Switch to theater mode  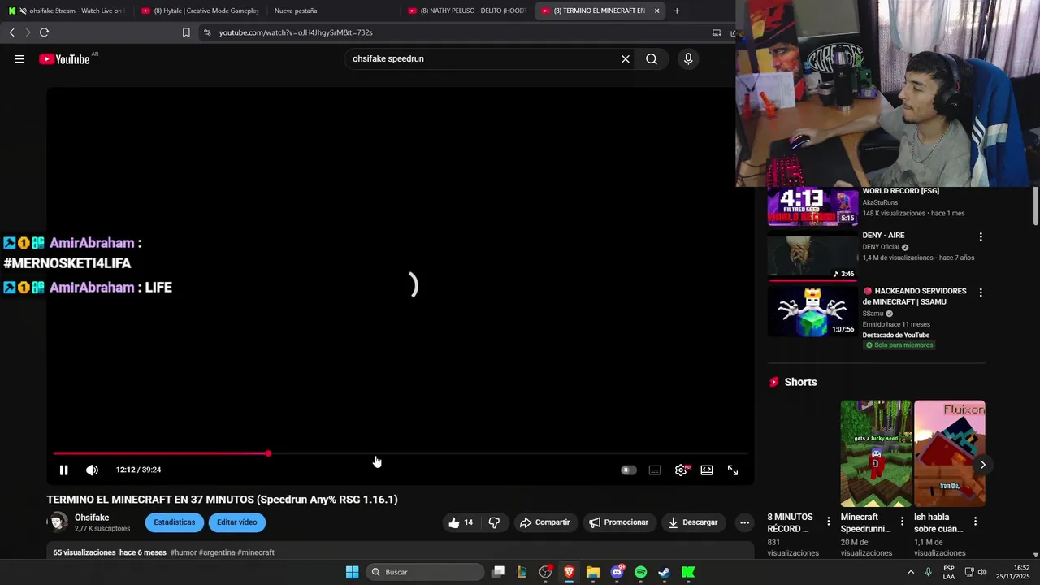click(707, 470)
